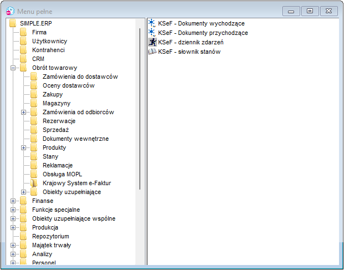This screenshot has height=270, width=344.
Task: Expand the Obiekty uzupełniające wspólne node
Action: tap(13, 219)
